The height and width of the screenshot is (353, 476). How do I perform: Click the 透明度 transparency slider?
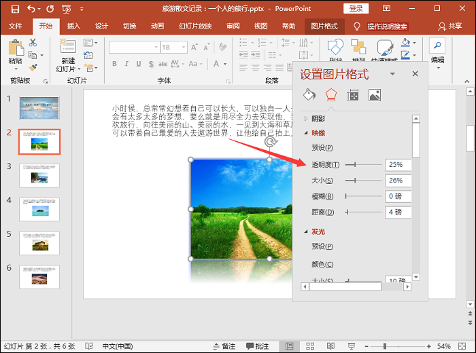click(363, 165)
